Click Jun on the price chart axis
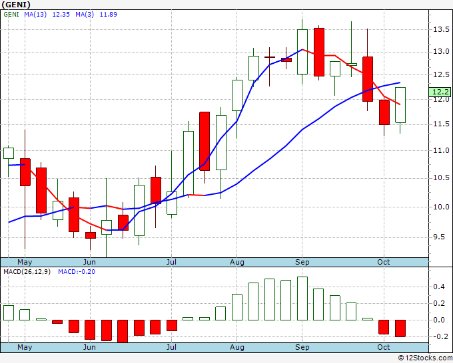Screen dimensions: 453x363 click(89, 262)
